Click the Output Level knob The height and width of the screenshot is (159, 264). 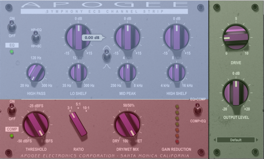tap(236, 92)
